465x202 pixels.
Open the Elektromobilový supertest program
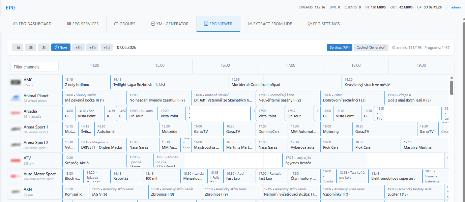[395, 176]
